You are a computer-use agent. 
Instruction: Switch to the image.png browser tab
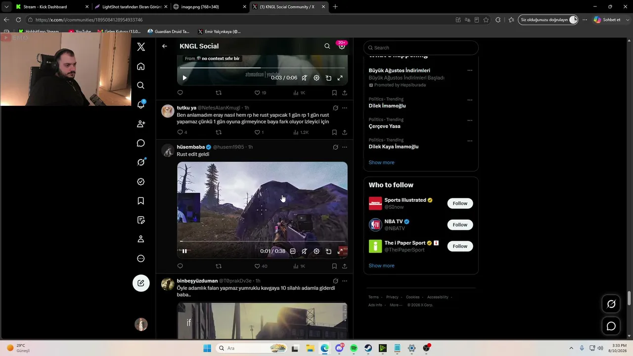(x=210, y=7)
